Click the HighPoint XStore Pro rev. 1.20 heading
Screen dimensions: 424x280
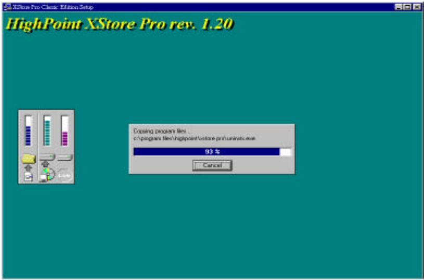(x=119, y=24)
